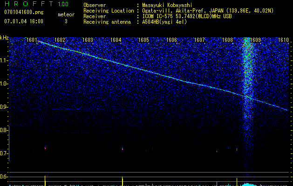Image resolution: width=293 pixels, height=186 pixels.
Task: Click the Receiving antenna label
Action: (x=107, y=22)
